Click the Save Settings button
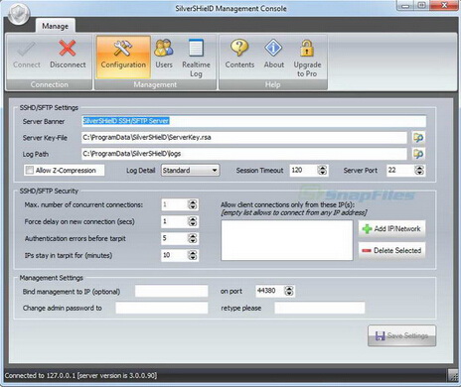This screenshot has width=461, height=387. point(401,335)
